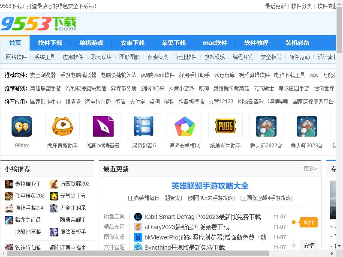Open the 绝地求生助手 PUBG icon

point(226,126)
